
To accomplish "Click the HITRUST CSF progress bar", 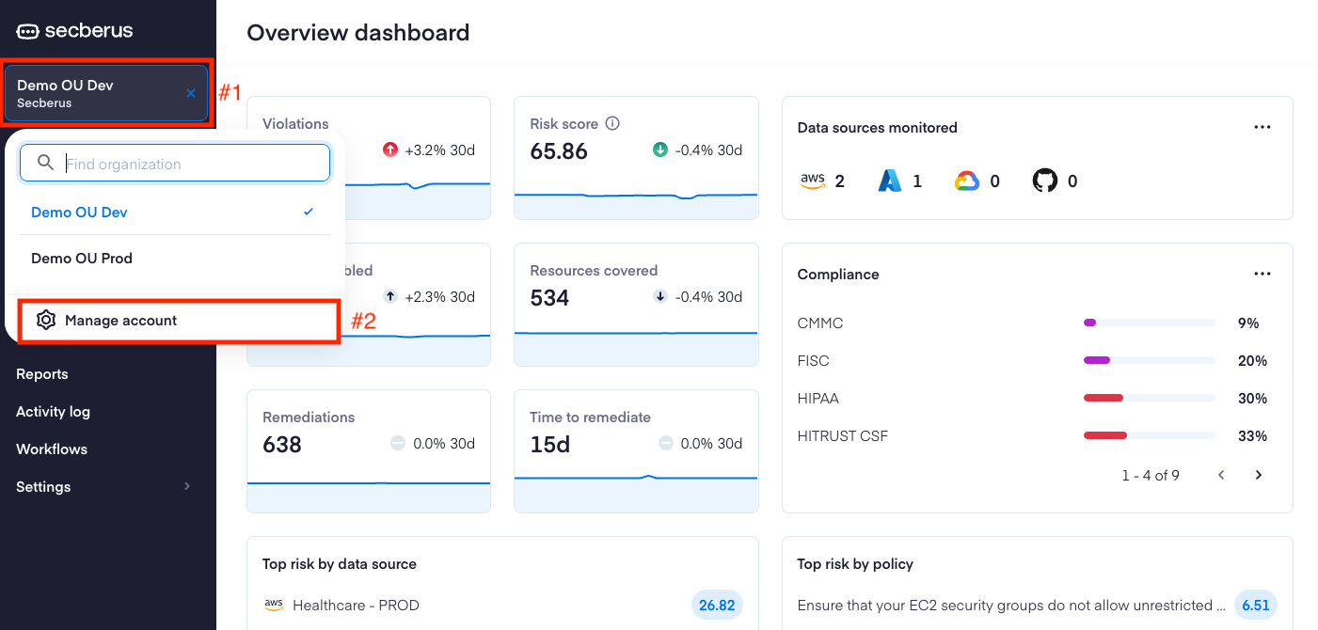I will coord(1150,435).
